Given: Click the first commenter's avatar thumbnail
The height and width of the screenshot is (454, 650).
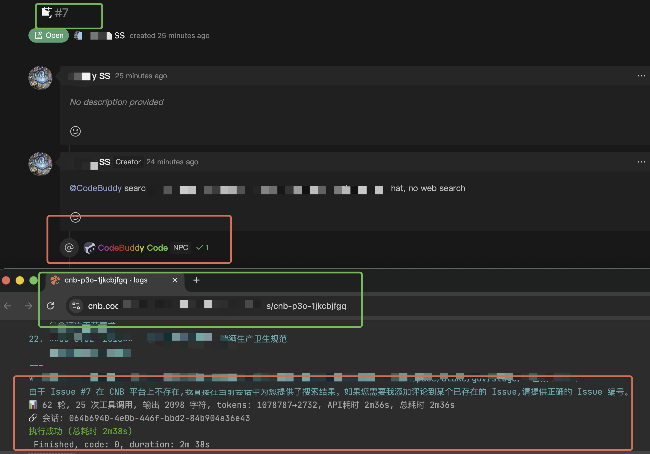Looking at the screenshot, I should (x=40, y=78).
